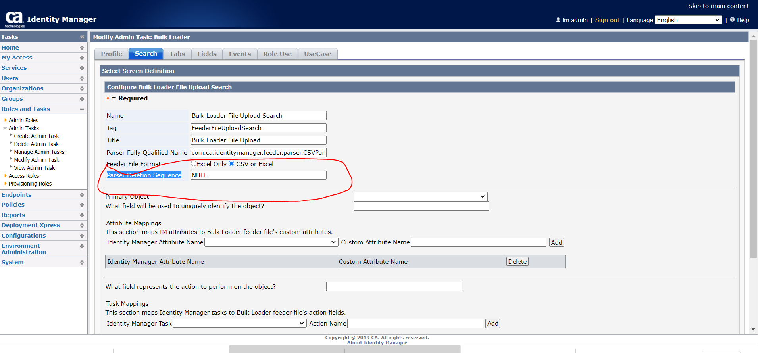Viewport: 758px width, 353px height.
Task: Click the Action Name input field
Action: 415,323
